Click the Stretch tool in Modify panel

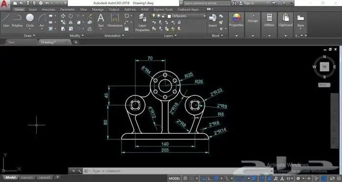click(x=63, y=29)
